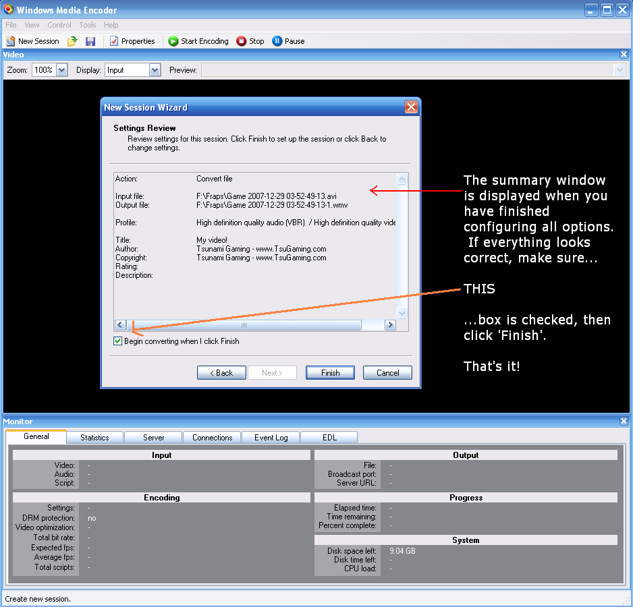This screenshot has width=633, height=607.
Task: Toggle Begin converting when I click Finish
Action: pyautogui.click(x=118, y=341)
